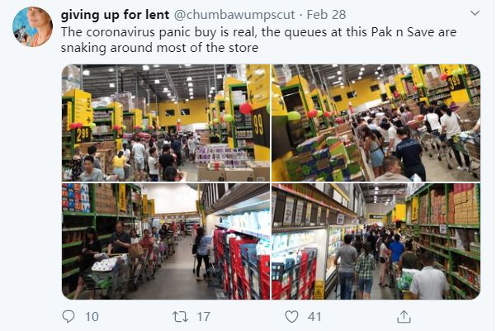Click the reply speech bubble icon
Viewport: 496px width, 331px height.
tap(68, 316)
